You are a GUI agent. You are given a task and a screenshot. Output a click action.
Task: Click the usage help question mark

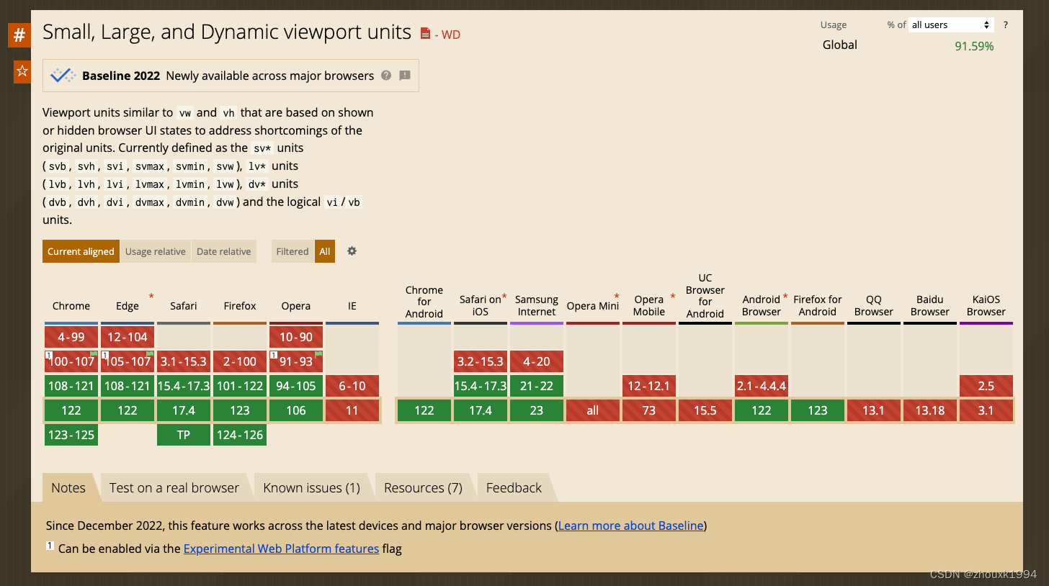1006,25
